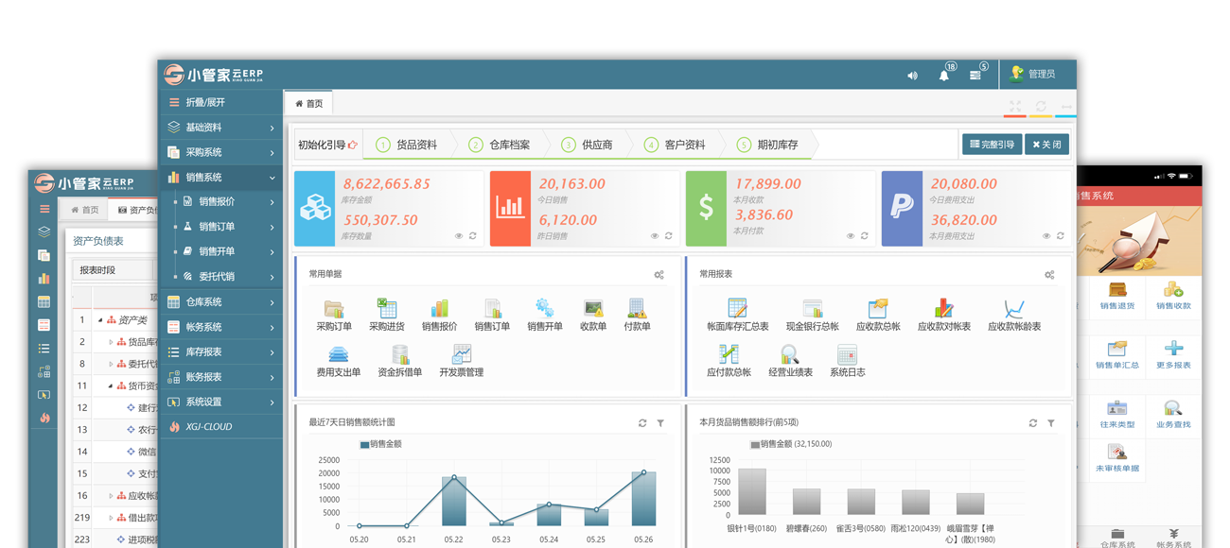Screen dimensions: 1230x548
Task: Click the 完整引导 button
Action: tap(992, 145)
